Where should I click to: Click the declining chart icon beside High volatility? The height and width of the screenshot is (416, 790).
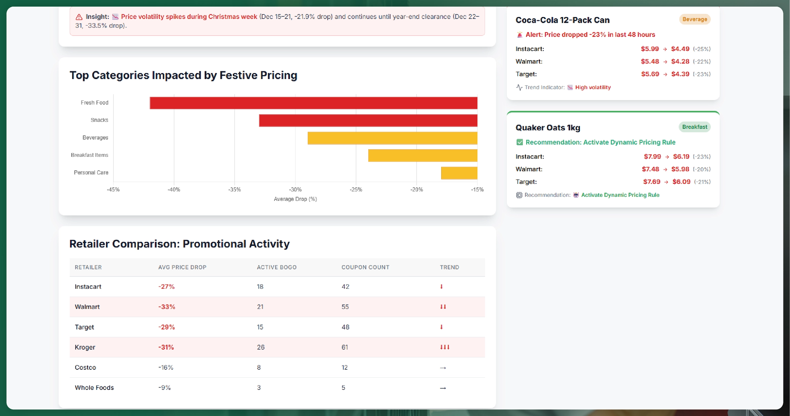[570, 87]
